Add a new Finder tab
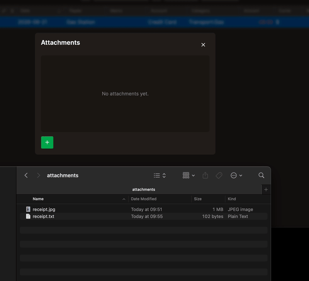Screen dimensions: 309x281 (266, 190)
